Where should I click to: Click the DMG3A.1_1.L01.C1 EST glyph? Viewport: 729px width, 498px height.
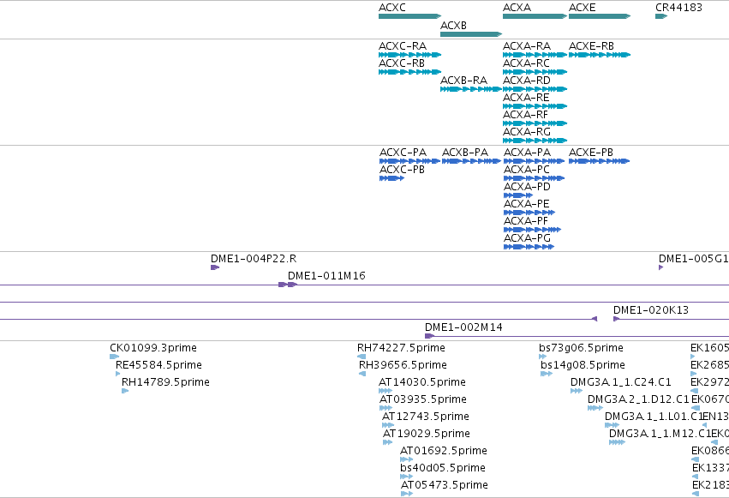pyautogui.click(x=612, y=425)
